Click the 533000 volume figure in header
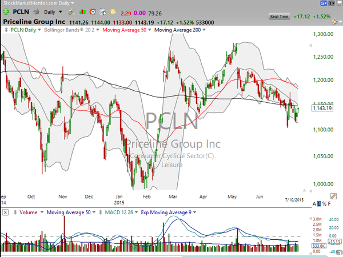 tap(205, 22)
